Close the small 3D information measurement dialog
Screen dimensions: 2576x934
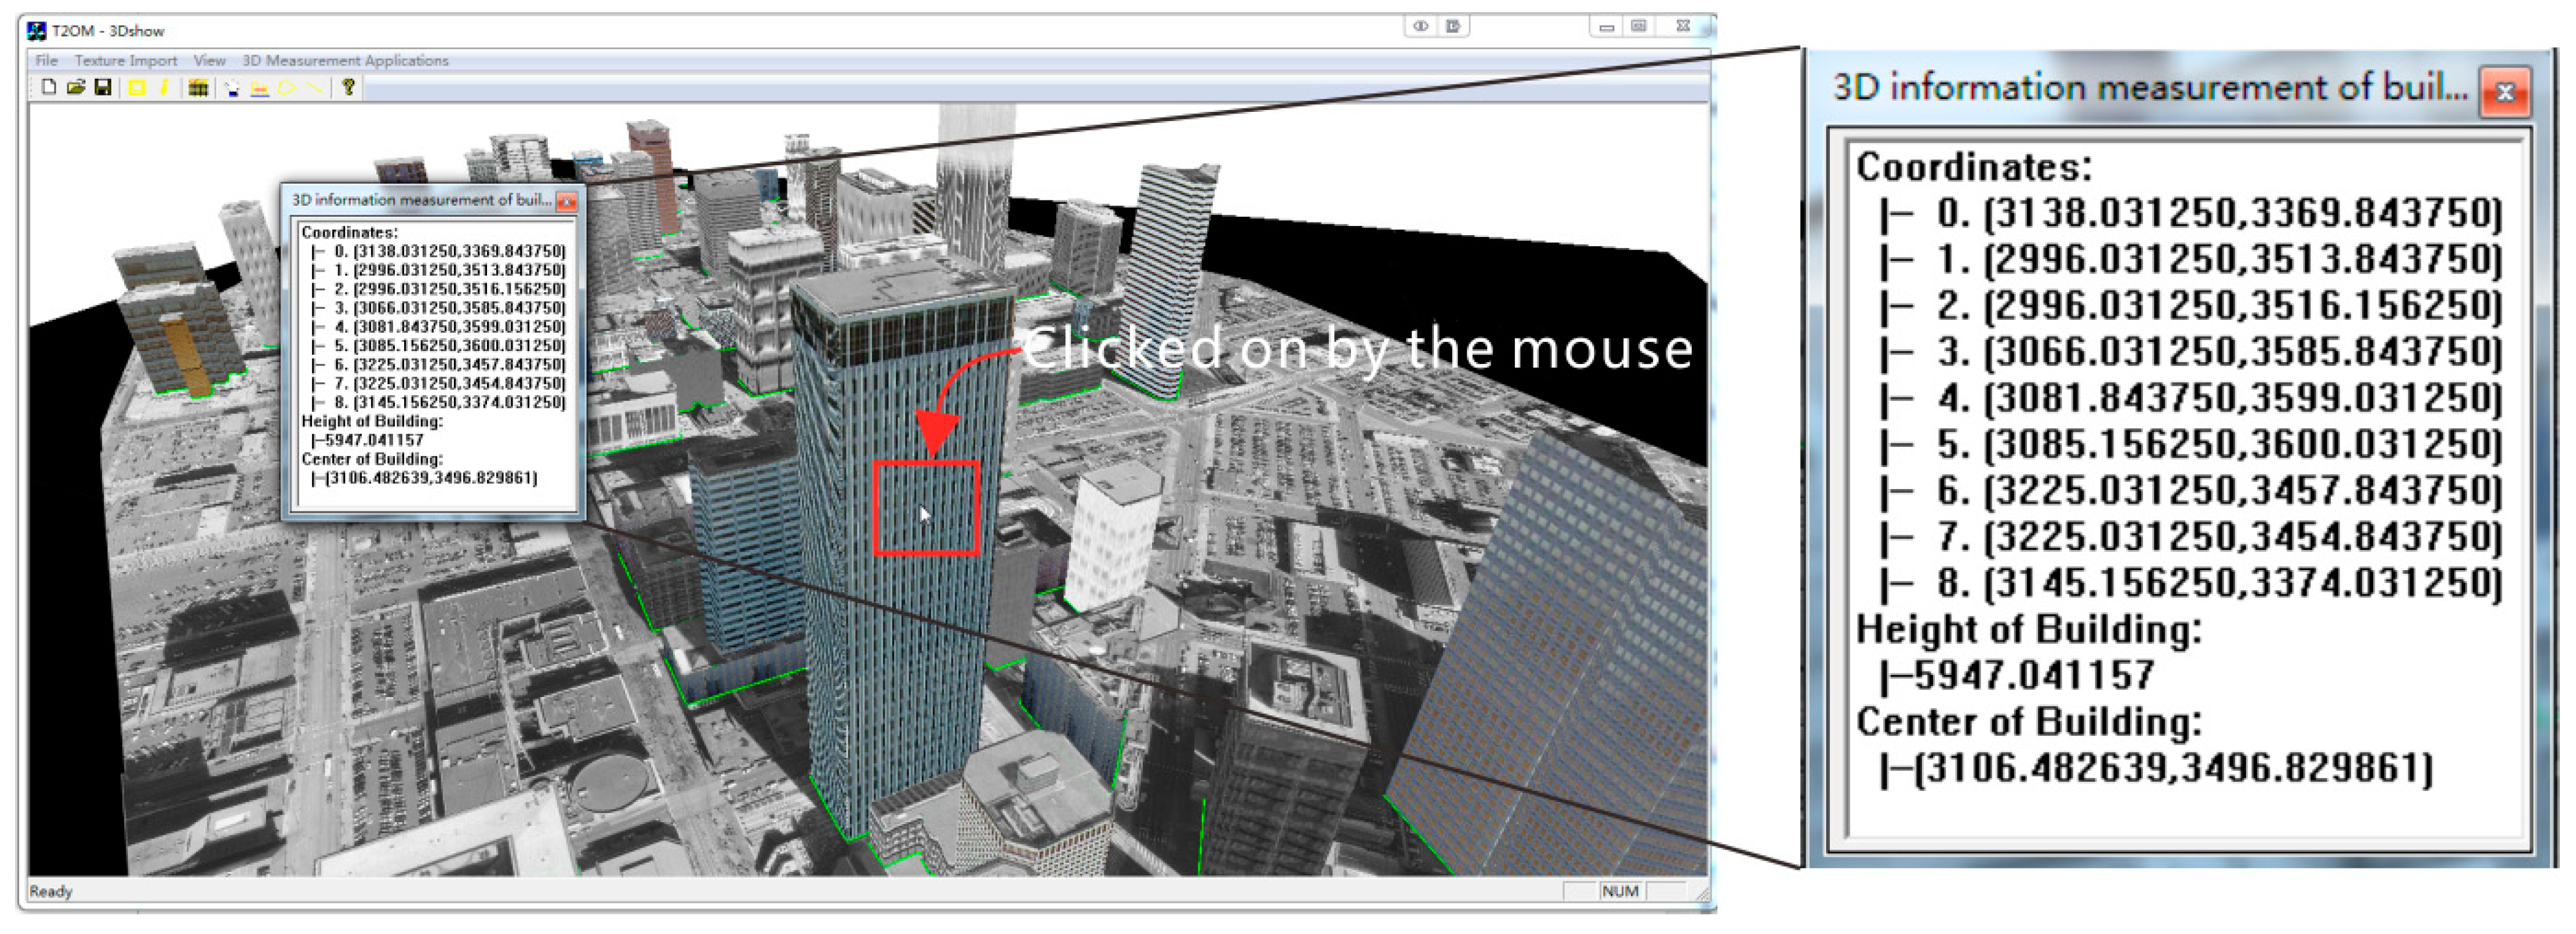(x=567, y=202)
